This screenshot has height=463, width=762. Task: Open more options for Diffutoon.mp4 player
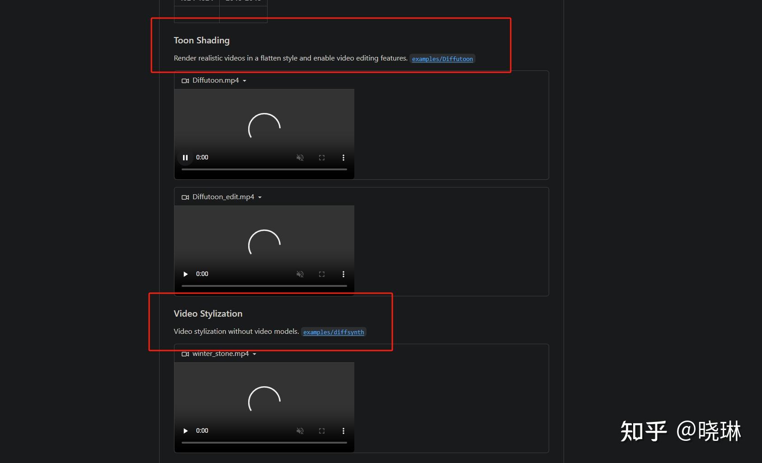[343, 158]
